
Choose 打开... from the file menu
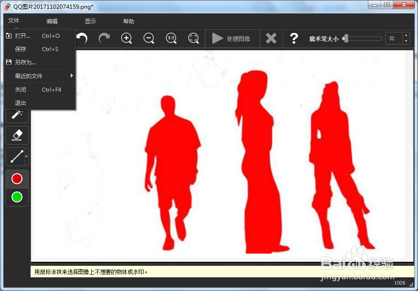[x=40, y=36]
